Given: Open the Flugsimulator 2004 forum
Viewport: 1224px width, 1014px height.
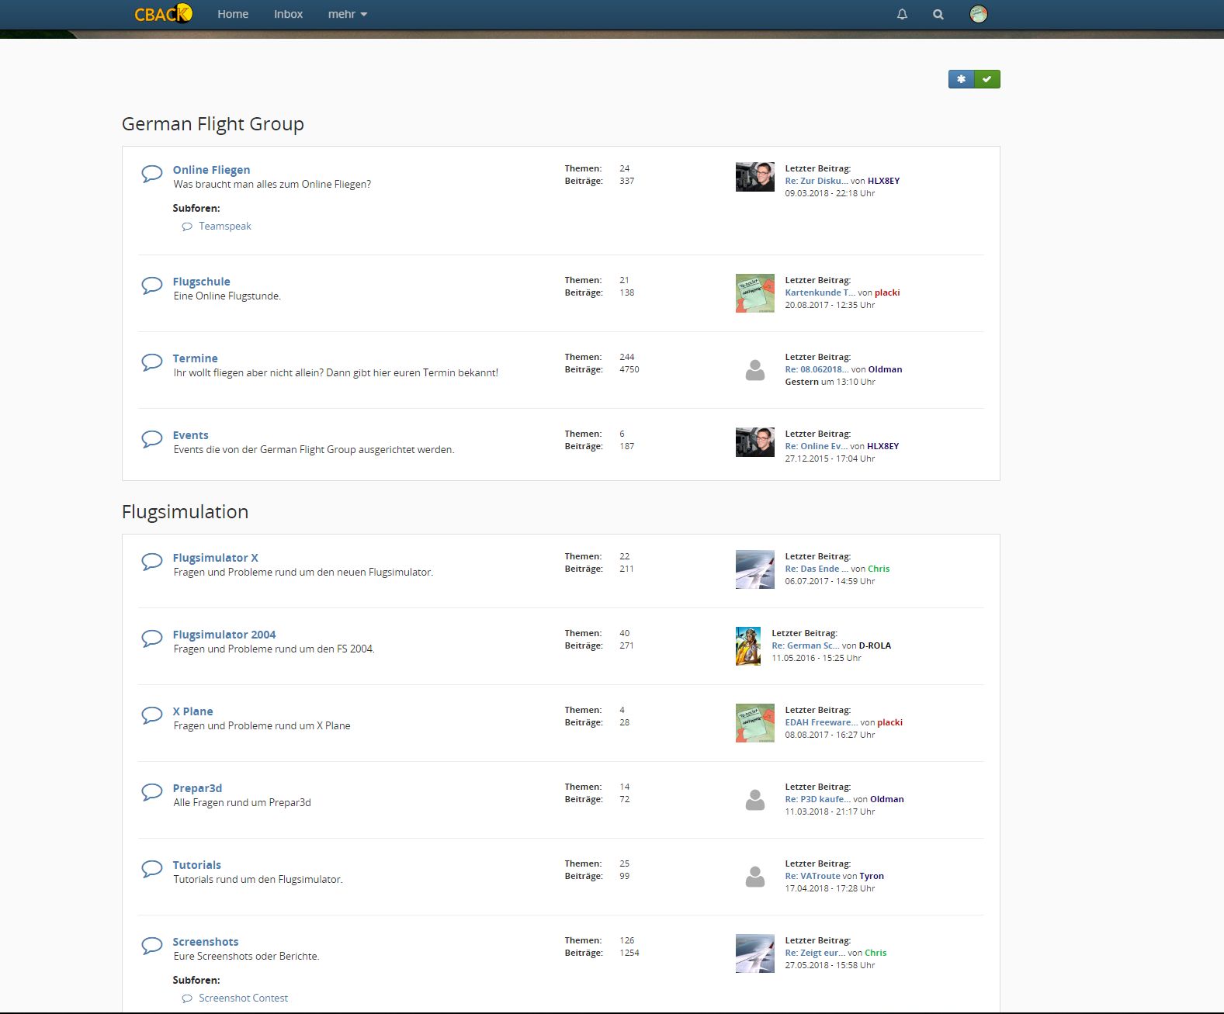Looking at the screenshot, I should click(x=224, y=635).
